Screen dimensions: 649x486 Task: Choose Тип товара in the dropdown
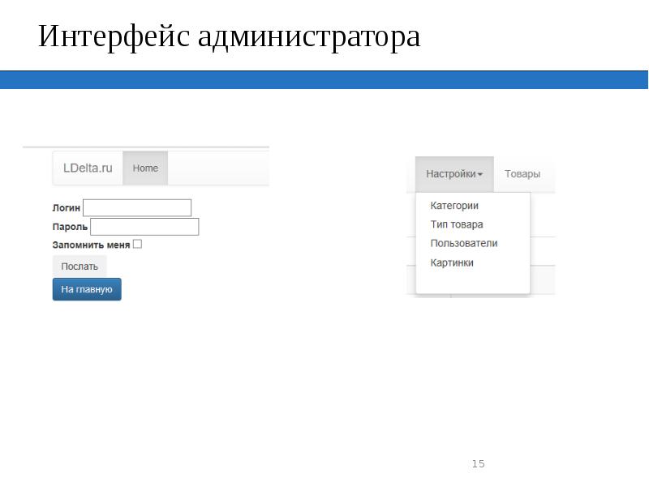click(456, 224)
